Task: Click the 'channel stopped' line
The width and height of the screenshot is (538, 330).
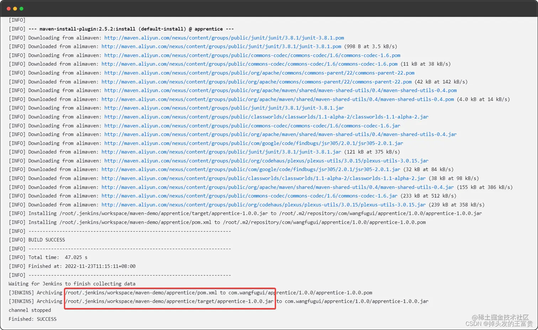Action: (30, 310)
